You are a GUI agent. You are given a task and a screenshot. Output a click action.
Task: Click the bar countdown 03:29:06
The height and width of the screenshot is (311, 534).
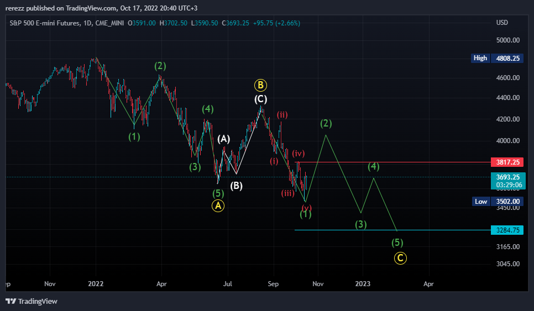(x=509, y=185)
